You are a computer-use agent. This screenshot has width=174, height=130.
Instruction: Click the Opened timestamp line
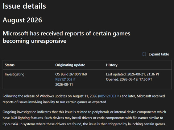coord(129,79)
